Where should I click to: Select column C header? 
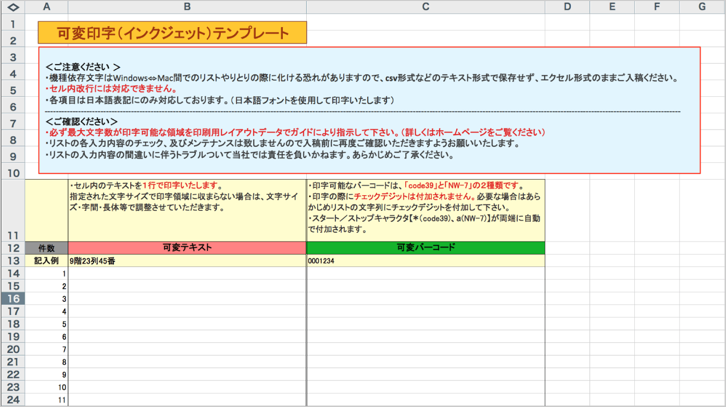pos(425,7)
